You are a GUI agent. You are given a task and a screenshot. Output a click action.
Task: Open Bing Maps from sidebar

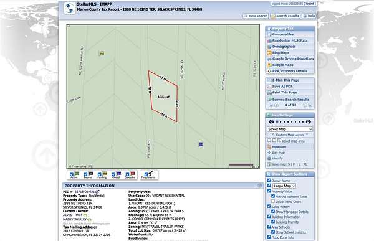point(280,53)
